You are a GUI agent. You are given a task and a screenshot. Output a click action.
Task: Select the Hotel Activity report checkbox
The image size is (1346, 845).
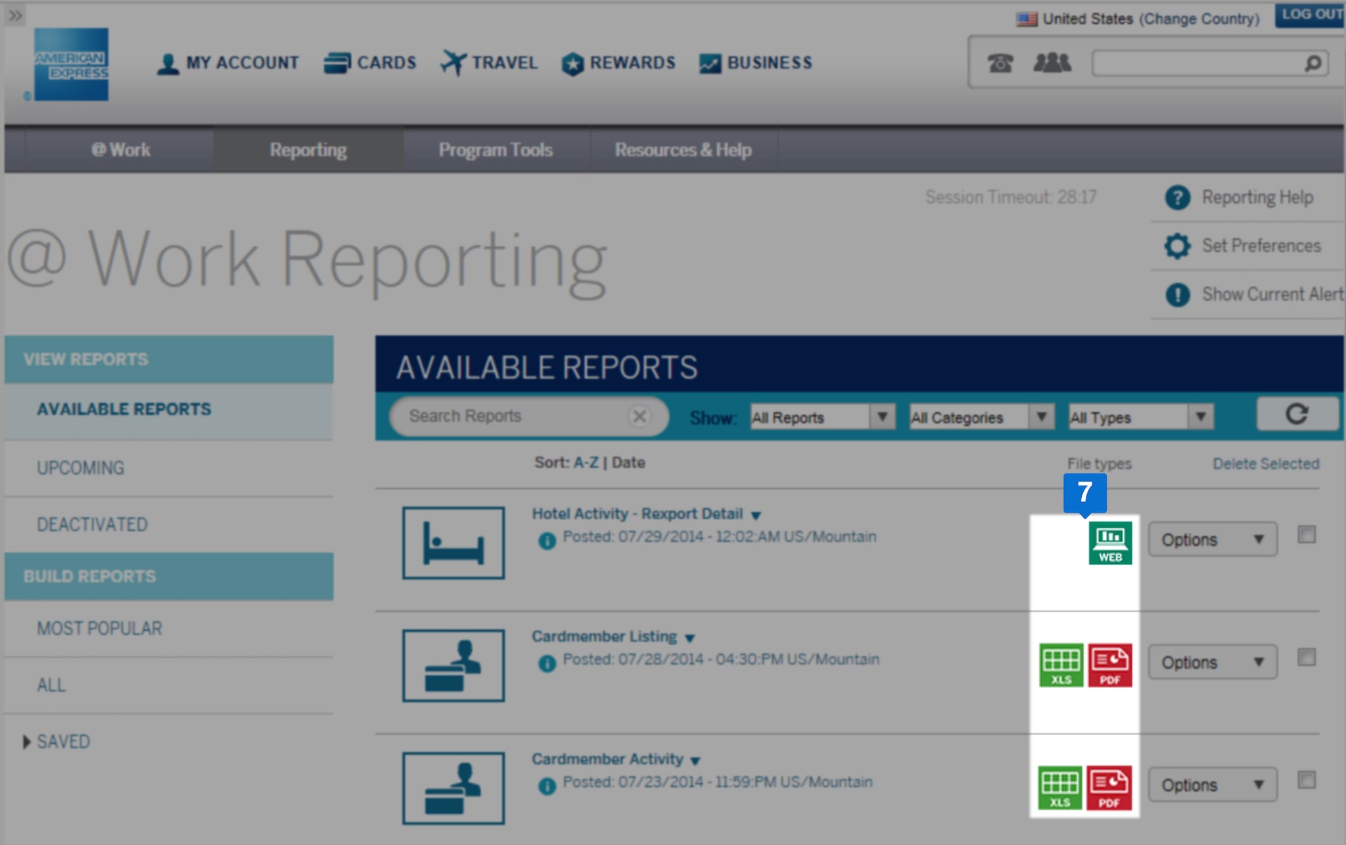pyautogui.click(x=1307, y=535)
